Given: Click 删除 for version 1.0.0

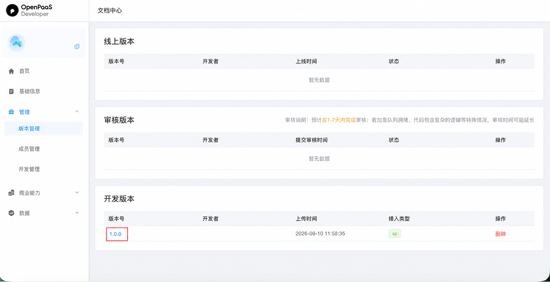Looking at the screenshot, I should [x=500, y=234].
